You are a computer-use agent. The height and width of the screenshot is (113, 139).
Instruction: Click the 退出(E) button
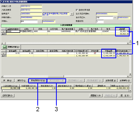pos(125,95)
